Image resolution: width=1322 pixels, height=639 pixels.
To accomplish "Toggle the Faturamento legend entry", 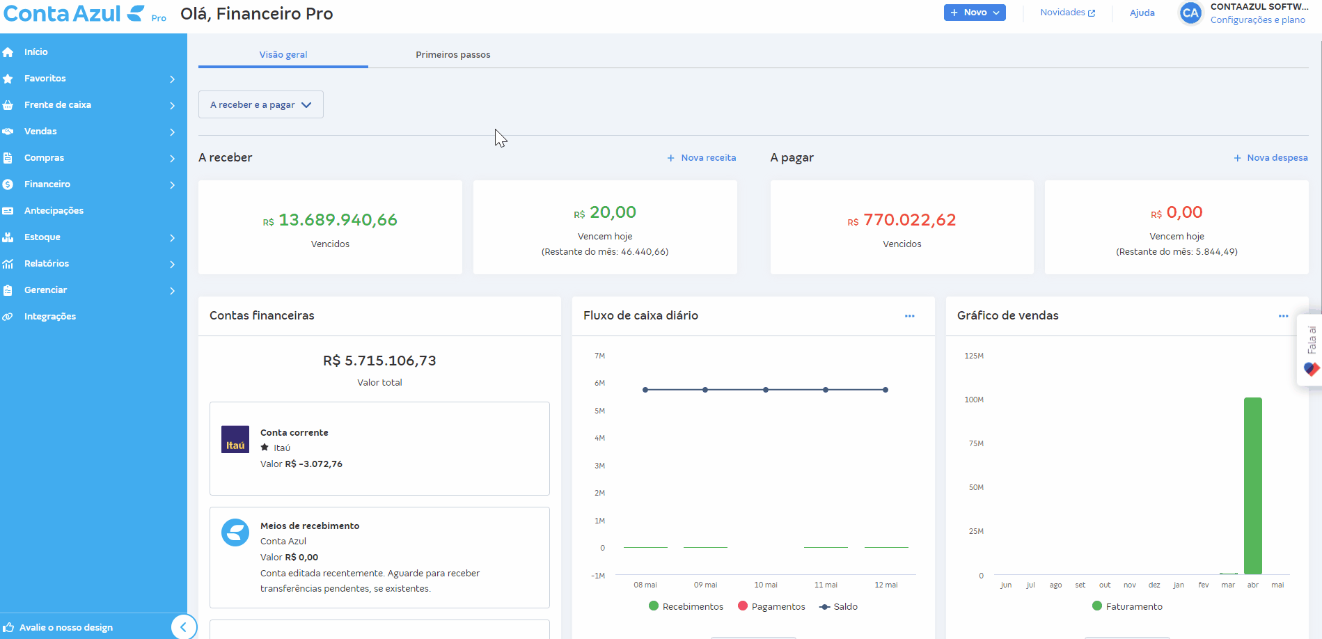I will tap(1127, 606).
